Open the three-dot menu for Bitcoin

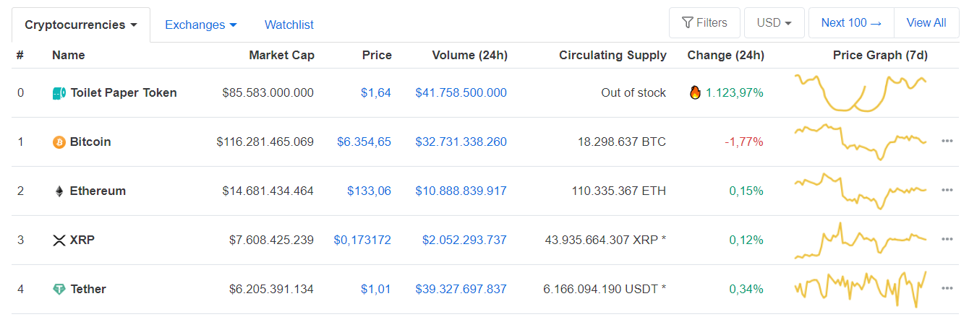[947, 142]
